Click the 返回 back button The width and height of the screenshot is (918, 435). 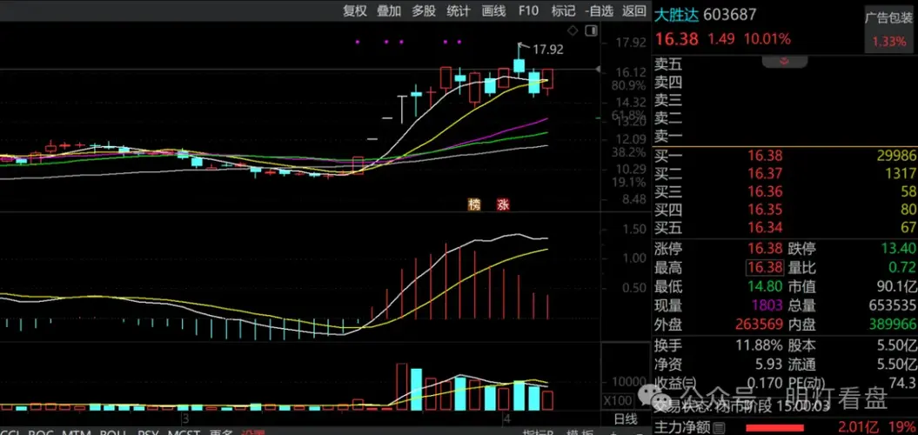pos(633,10)
